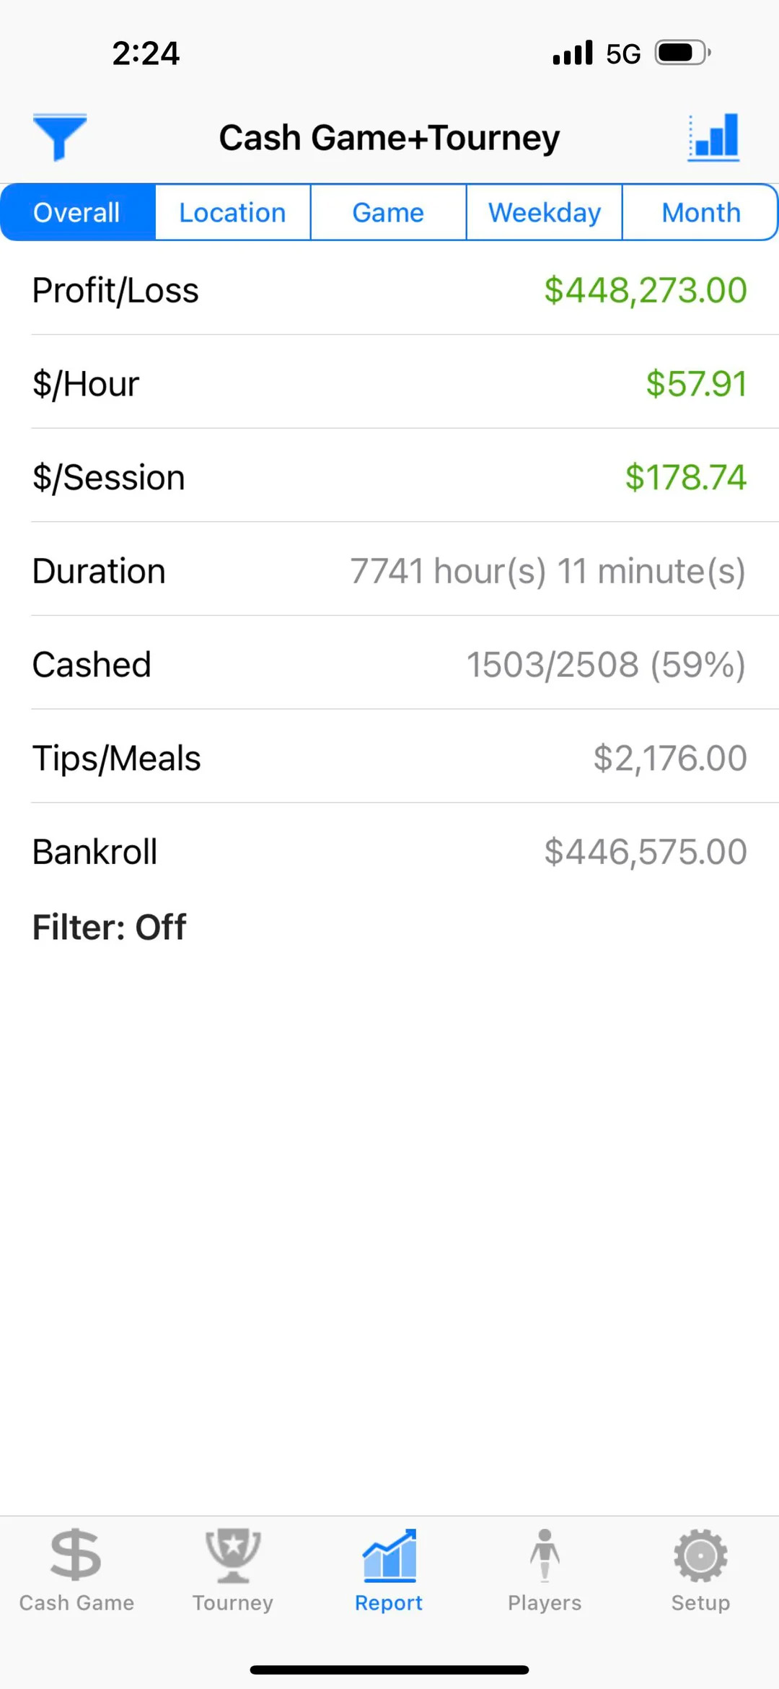The width and height of the screenshot is (779, 1689).
Task: Open the filter funnel icon
Action: [59, 136]
